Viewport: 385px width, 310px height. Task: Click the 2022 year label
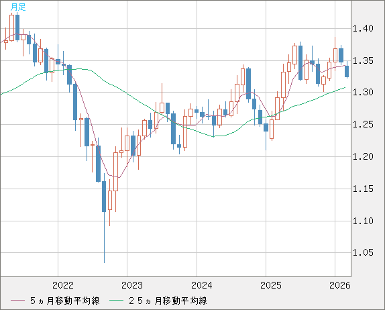(x=63, y=285)
